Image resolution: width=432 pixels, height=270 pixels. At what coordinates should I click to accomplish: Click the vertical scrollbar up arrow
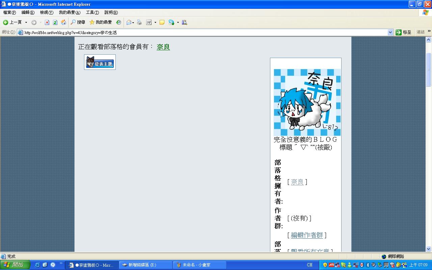429,39
